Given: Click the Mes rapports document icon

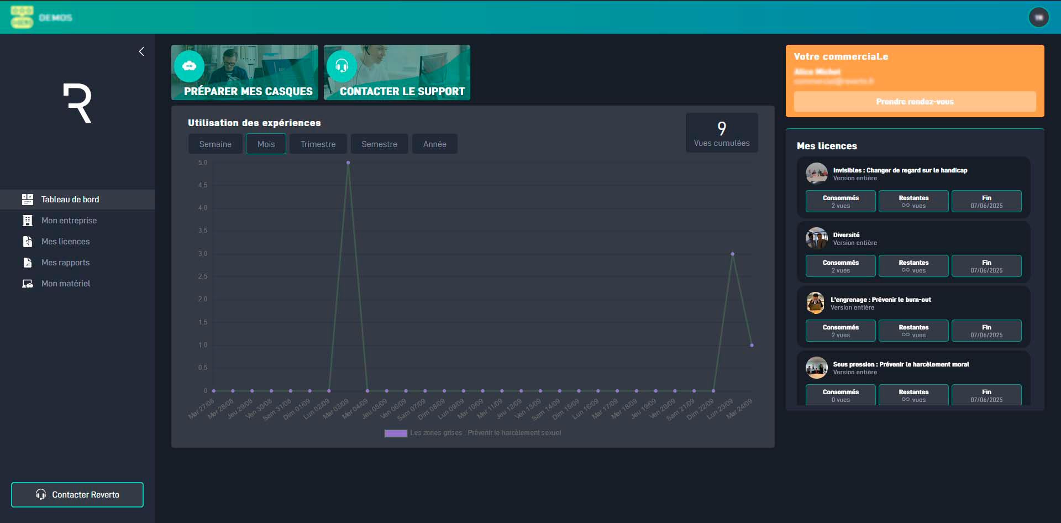Looking at the screenshot, I should tap(27, 262).
